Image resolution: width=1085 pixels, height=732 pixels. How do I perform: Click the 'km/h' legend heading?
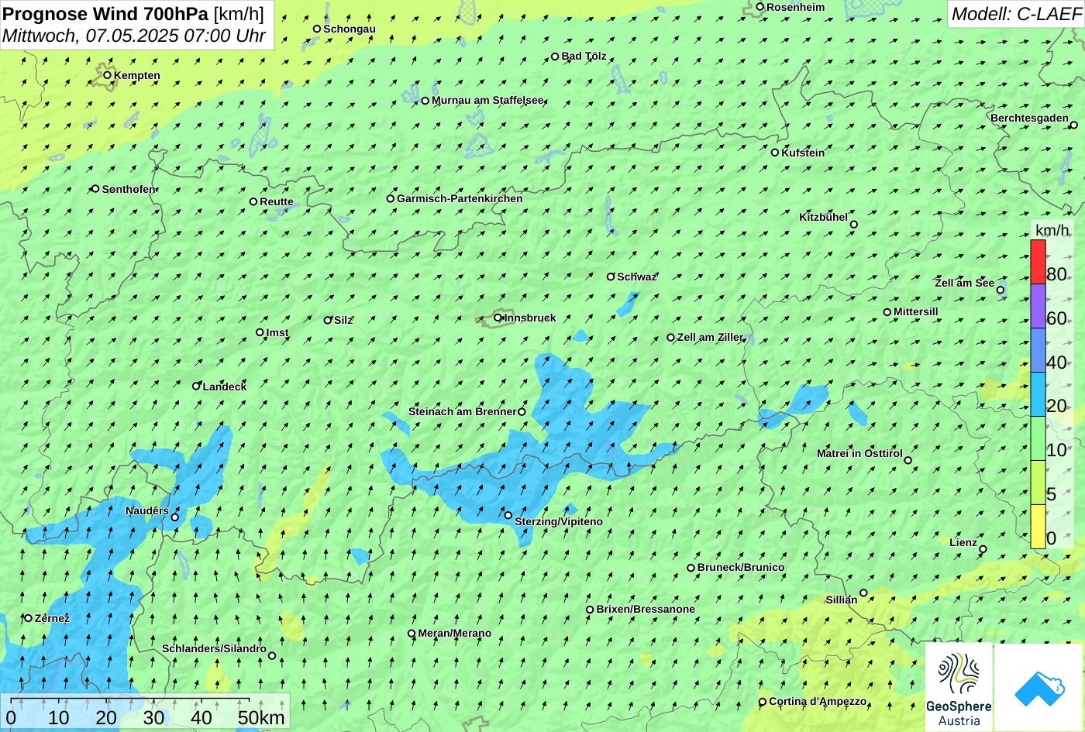[x=1052, y=230]
